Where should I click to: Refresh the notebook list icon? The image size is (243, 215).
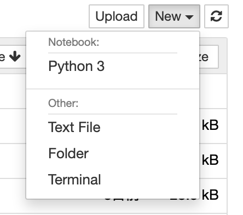[x=216, y=16]
